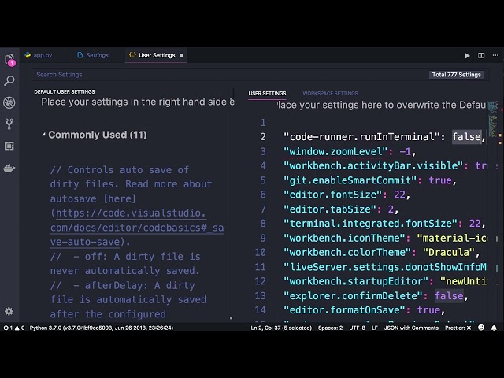Viewport: 504px width, 378px height.
Task: Open the Extensions icon in activity bar
Action: coord(9,146)
